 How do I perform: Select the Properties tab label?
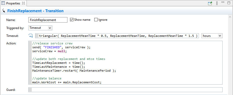13,3
